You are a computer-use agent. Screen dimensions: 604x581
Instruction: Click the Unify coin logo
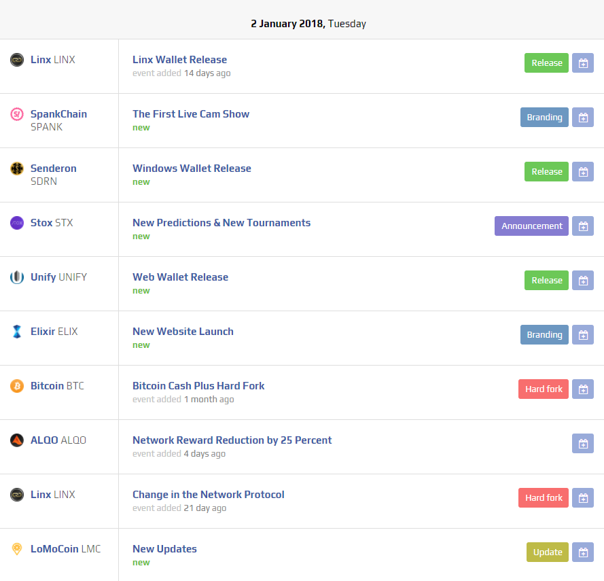[17, 277]
